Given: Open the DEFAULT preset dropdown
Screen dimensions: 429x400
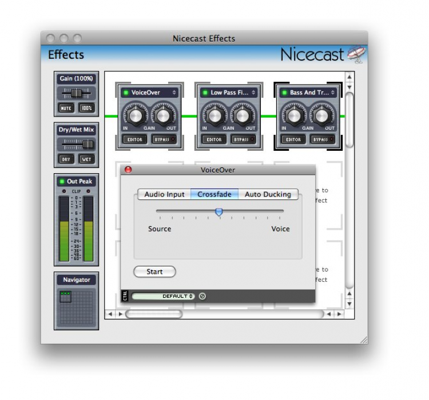Looking at the screenshot, I should pyautogui.click(x=163, y=296).
